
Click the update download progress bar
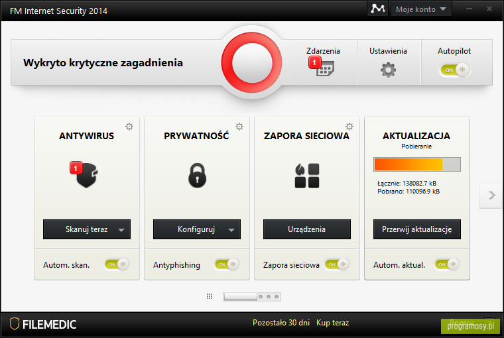[417, 164]
